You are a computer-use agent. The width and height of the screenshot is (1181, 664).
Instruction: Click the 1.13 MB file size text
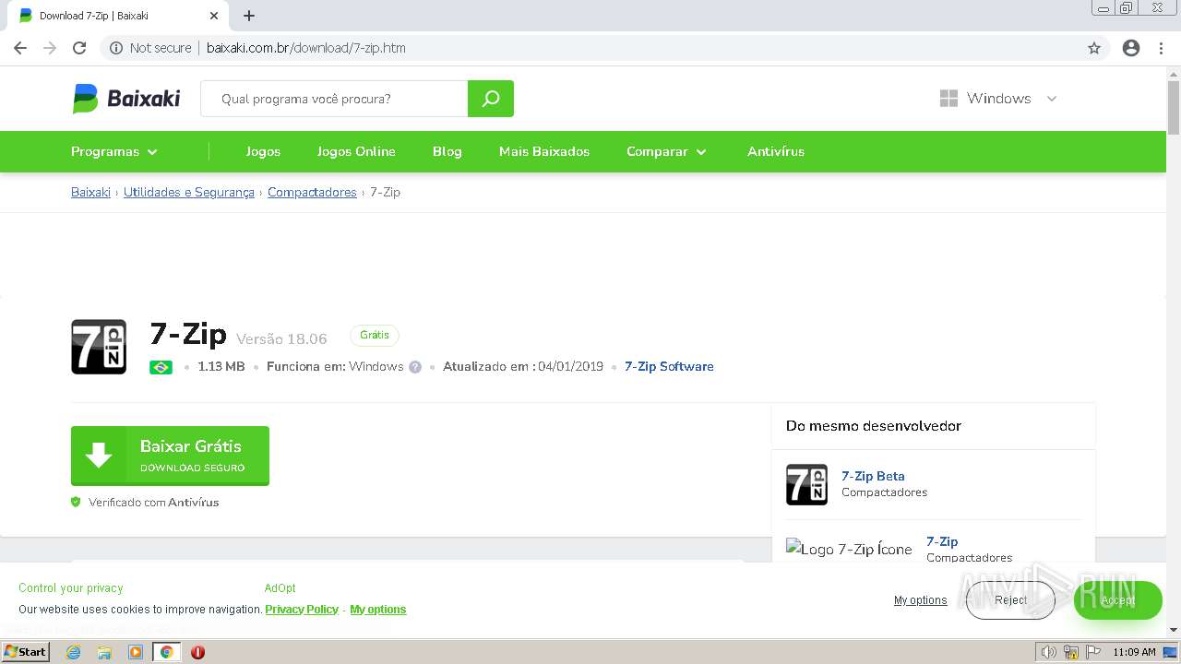tap(221, 366)
